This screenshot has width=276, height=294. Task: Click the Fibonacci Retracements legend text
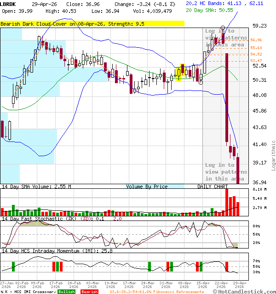pos(156,292)
